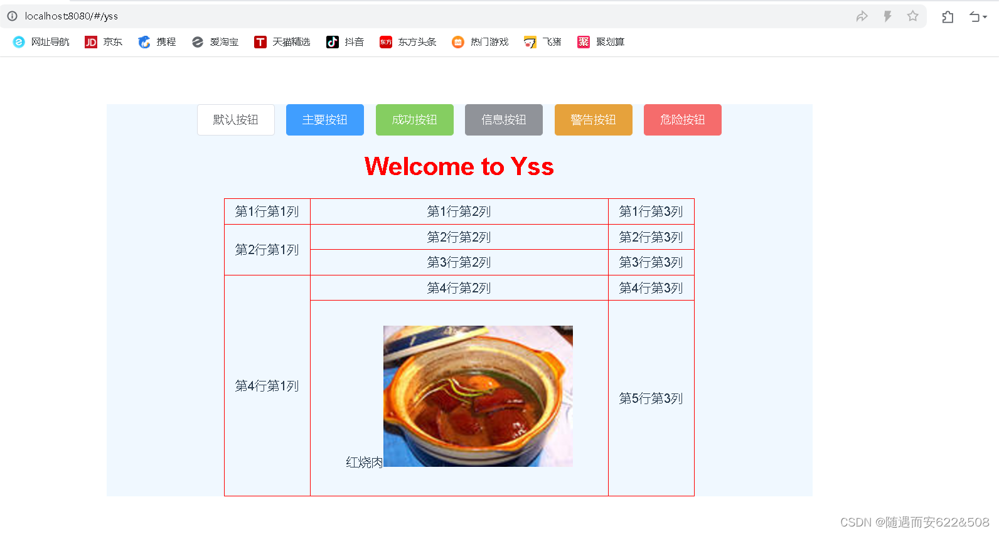This screenshot has width=999, height=534.
Task: Select table cell 第2行第2列
Action: tap(459, 237)
